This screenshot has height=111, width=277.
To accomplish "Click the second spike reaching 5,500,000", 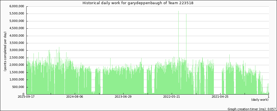I will pos(186,54).
